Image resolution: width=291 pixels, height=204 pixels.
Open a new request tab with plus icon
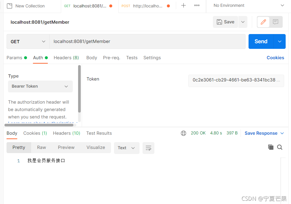pos(184,6)
